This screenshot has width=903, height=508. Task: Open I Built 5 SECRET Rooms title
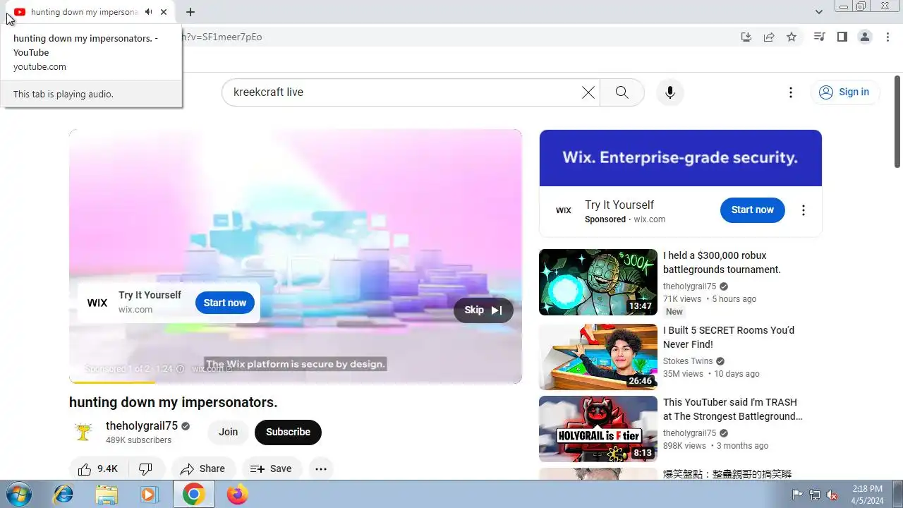point(729,337)
